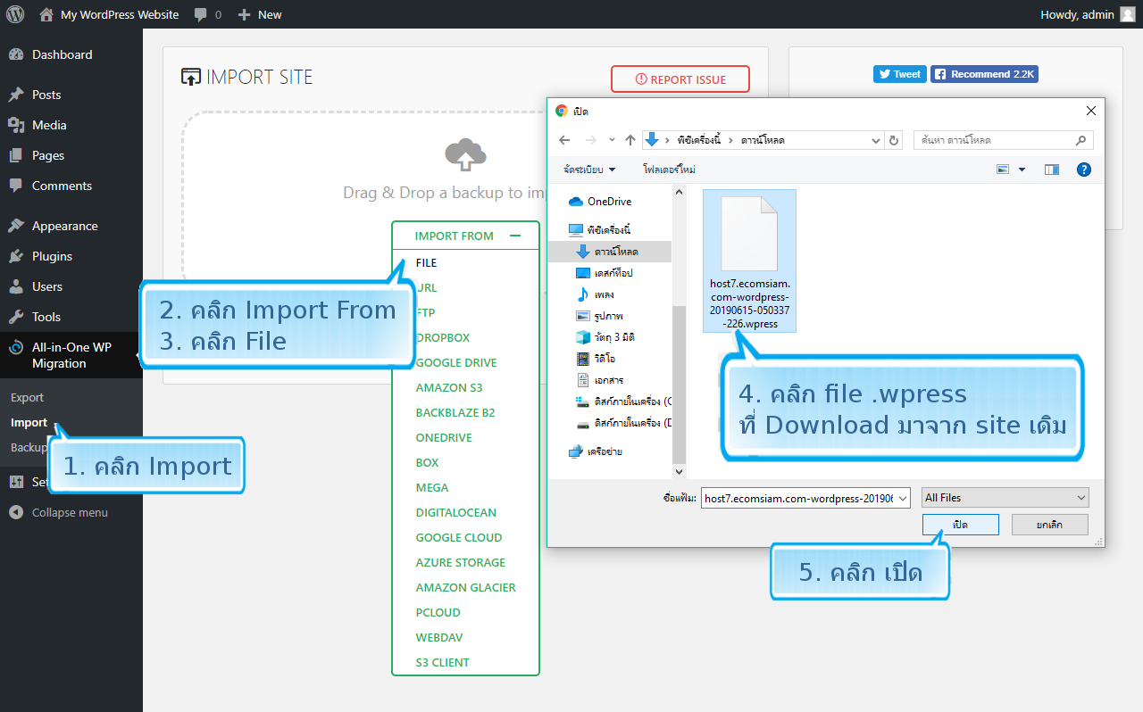Choose AMAZON GLACIER as import source
The height and width of the screenshot is (712, 1143).
[465, 588]
